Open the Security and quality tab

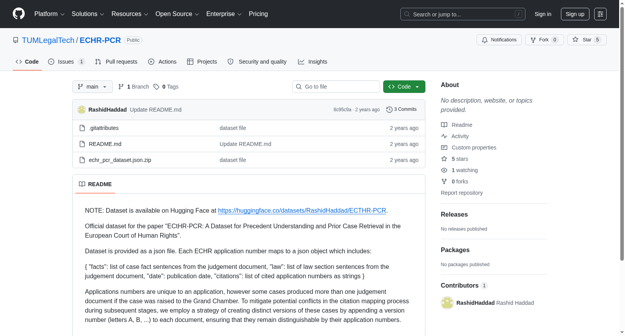click(x=257, y=62)
